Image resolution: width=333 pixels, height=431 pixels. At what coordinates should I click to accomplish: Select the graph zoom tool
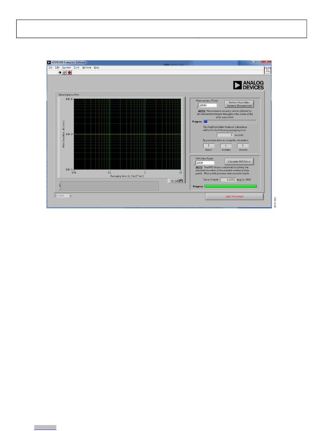(177, 181)
